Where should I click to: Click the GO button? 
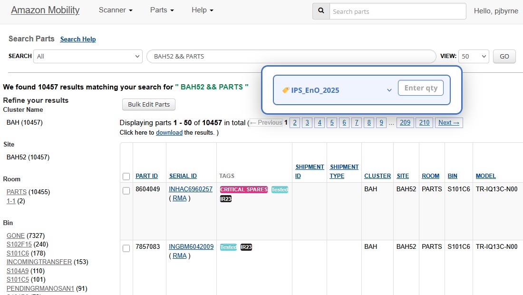click(504, 56)
